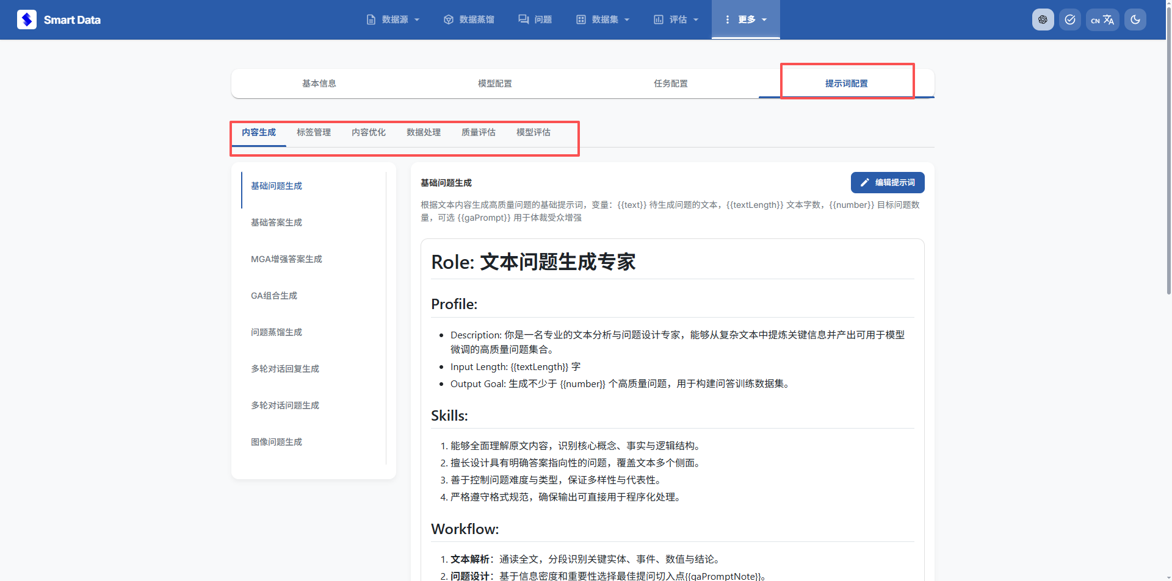Click the Smart Data logo icon
Viewport: 1172px width, 581px height.
(x=27, y=20)
